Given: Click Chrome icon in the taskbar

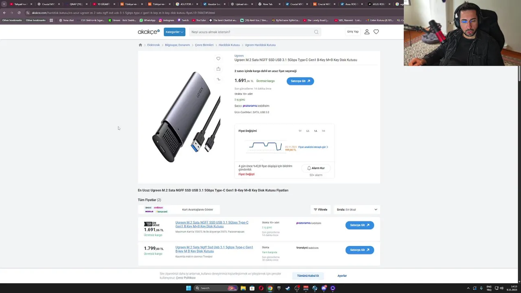Looking at the screenshot, I should (x=270, y=288).
